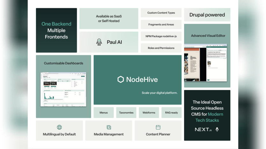Click 'Modern Tech Stacks' green text
This screenshot has width=266, height=149.
tap(209, 117)
